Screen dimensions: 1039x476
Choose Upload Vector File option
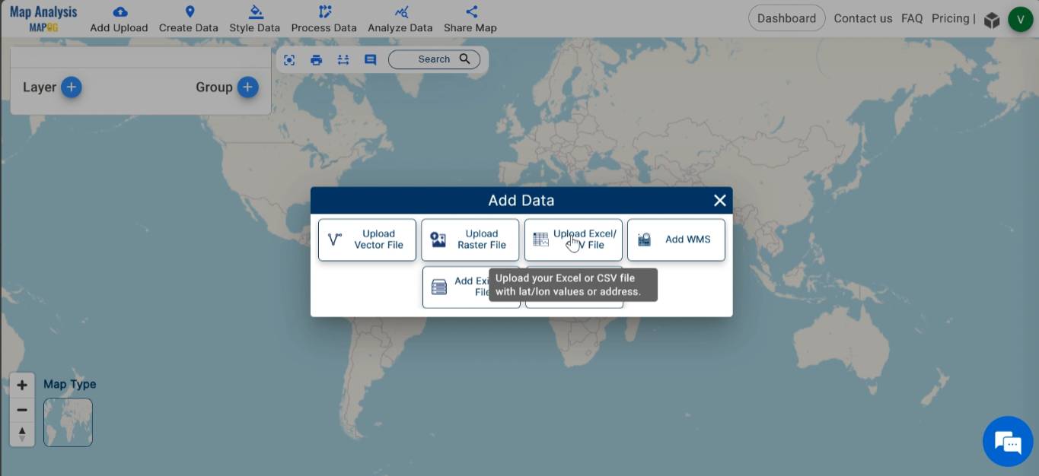367,240
